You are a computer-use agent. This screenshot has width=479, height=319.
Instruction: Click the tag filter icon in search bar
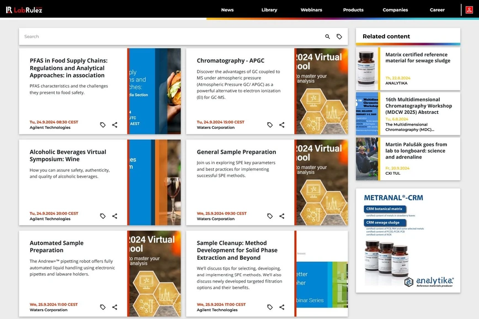tap(339, 36)
